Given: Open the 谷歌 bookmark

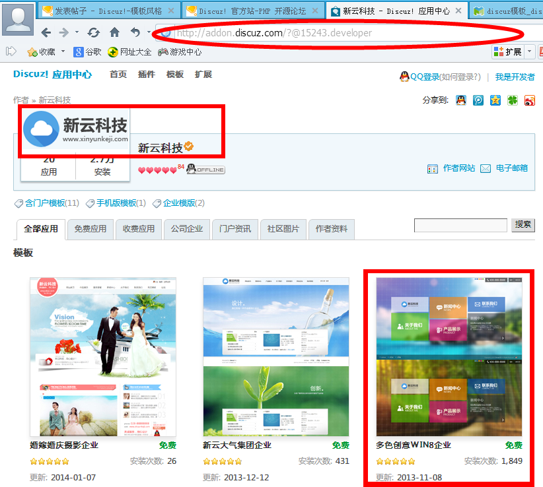Looking at the screenshot, I should click(x=87, y=52).
